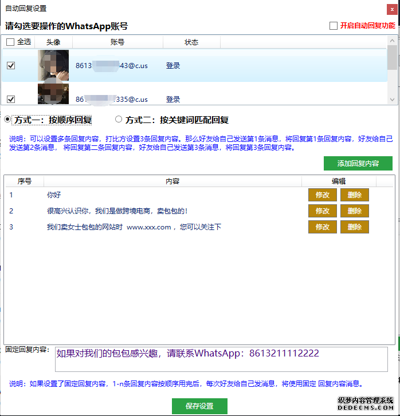400x416 pixels.
Task: Click 修改 for reply row 你好
Action: point(323,195)
